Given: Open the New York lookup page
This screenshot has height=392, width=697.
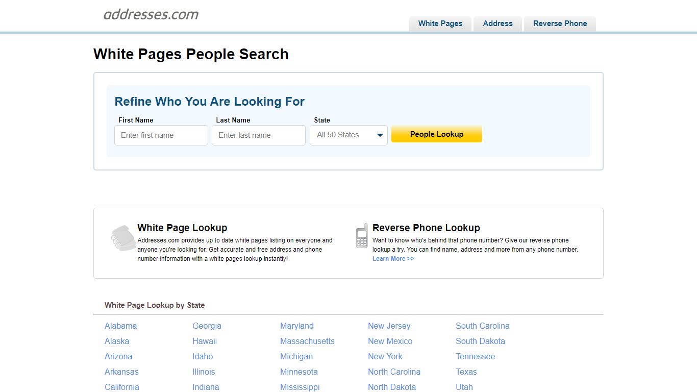Looking at the screenshot, I should point(385,356).
